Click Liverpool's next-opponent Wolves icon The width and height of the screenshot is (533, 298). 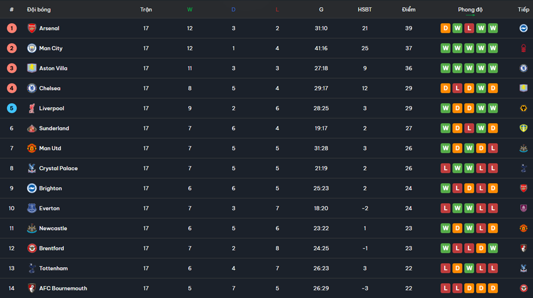[x=524, y=108]
